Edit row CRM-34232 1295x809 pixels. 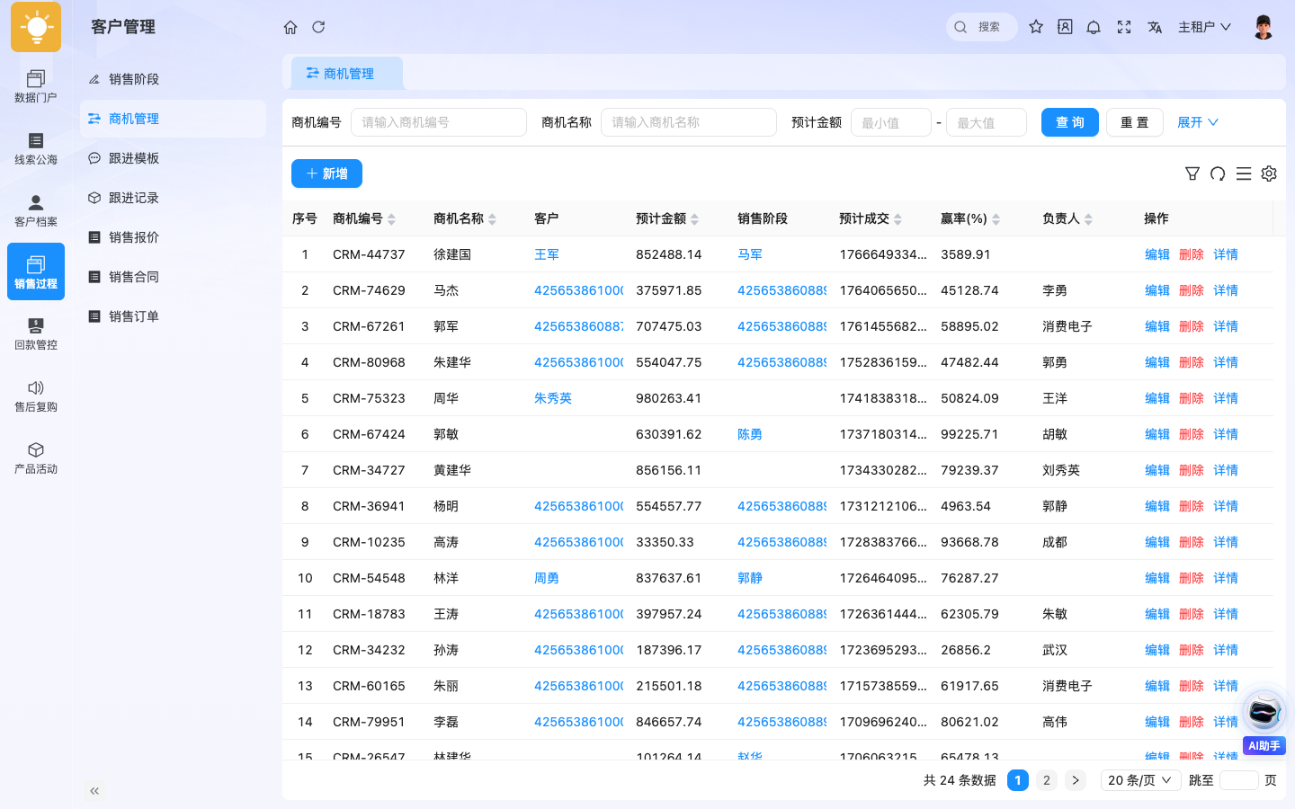pos(1157,650)
